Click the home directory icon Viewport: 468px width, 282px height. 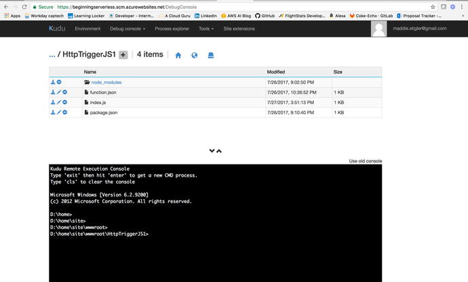pos(178,55)
